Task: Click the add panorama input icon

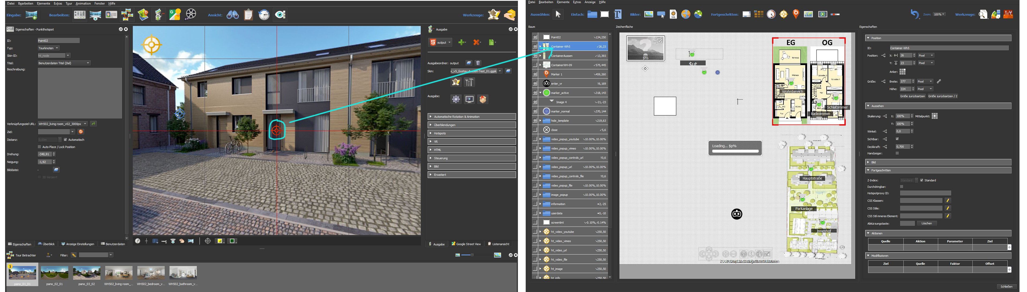Action: click(32, 15)
